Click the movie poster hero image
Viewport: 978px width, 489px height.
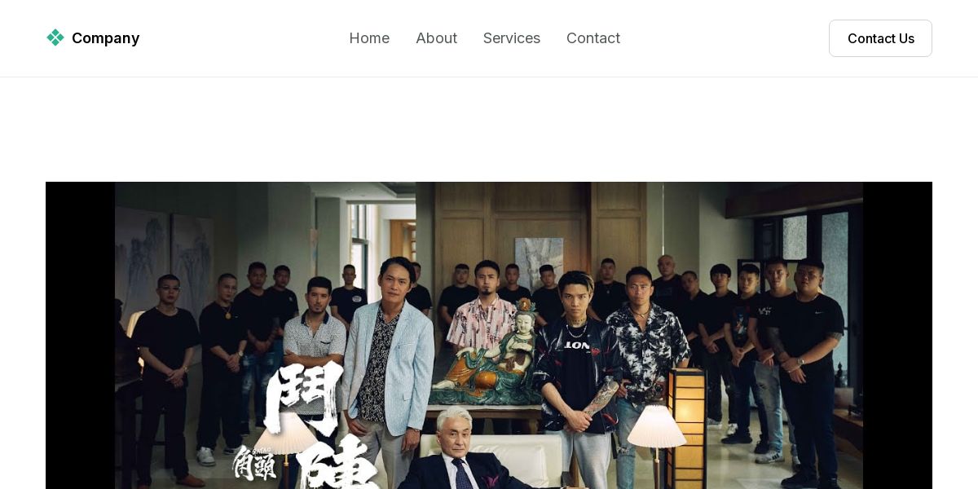pyautogui.click(x=489, y=335)
